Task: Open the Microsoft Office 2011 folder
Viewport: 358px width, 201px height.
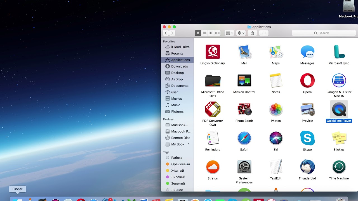Action: pos(213,80)
